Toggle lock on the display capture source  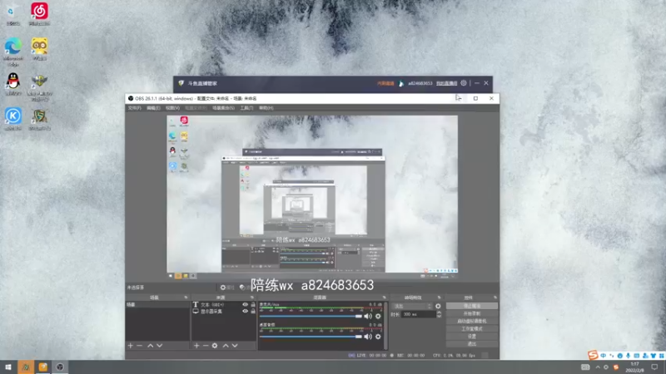253,311
